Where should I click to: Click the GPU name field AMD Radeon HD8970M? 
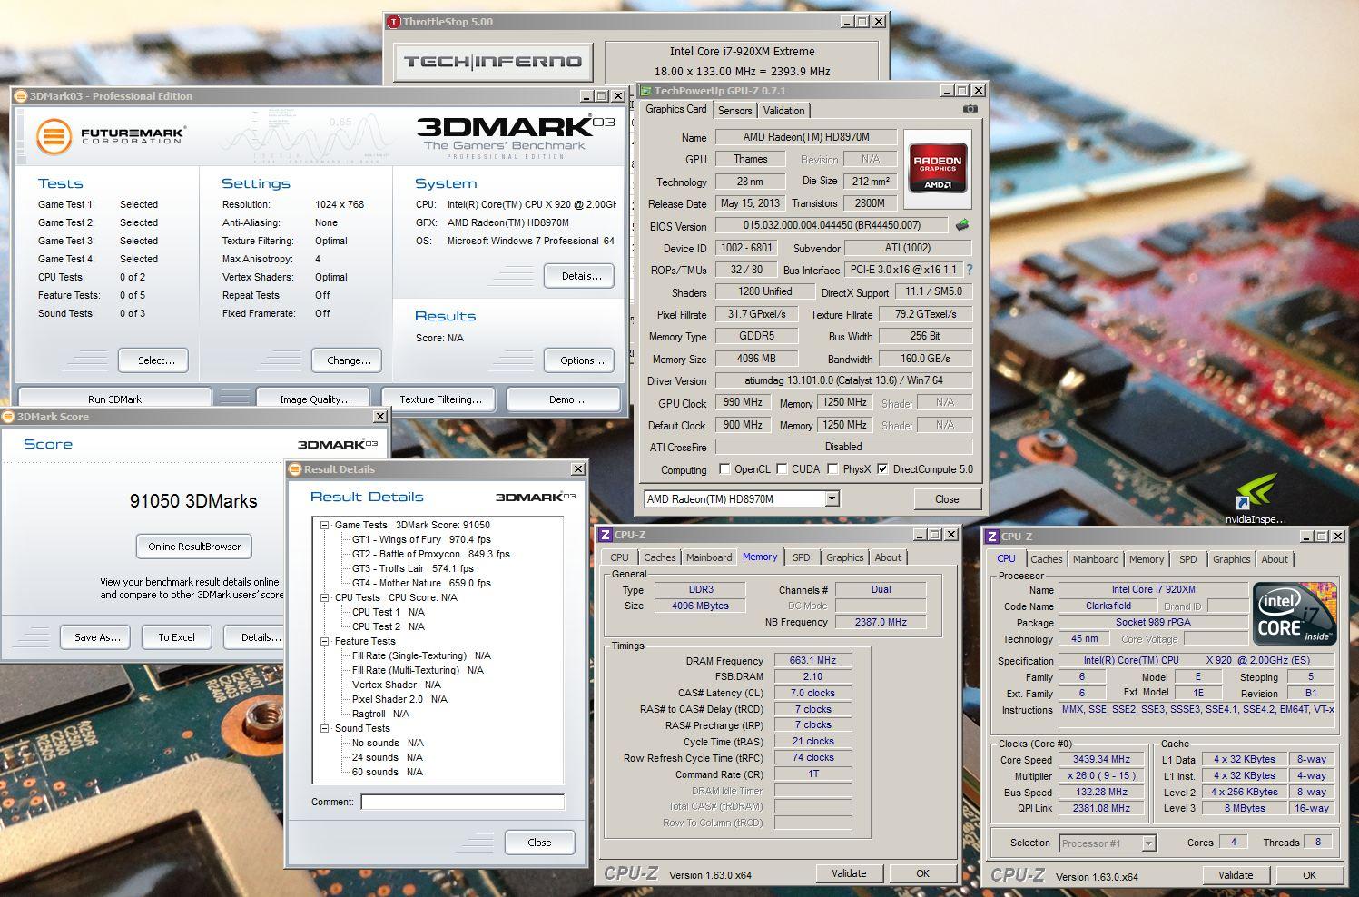tap(806, 137)
